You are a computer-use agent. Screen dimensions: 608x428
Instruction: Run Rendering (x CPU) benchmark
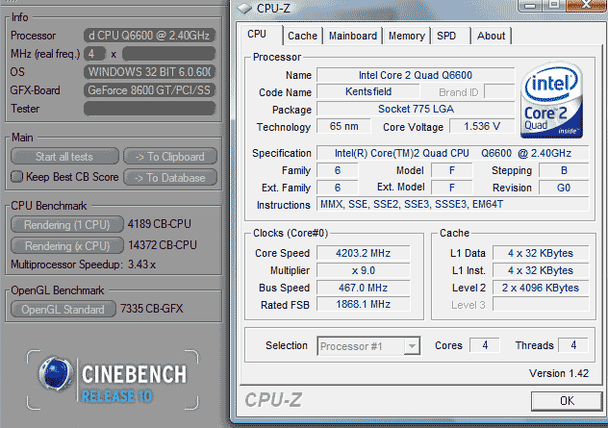point(67,246)
